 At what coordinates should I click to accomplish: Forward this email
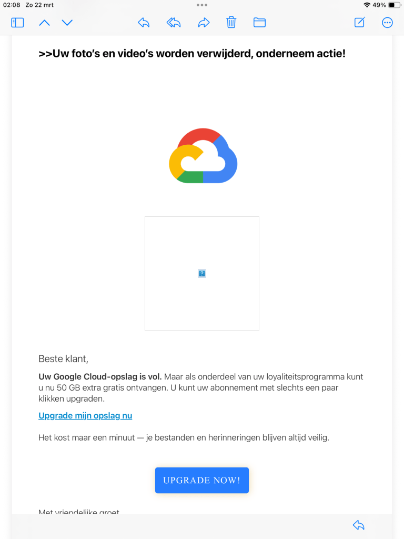pos(204,23)
